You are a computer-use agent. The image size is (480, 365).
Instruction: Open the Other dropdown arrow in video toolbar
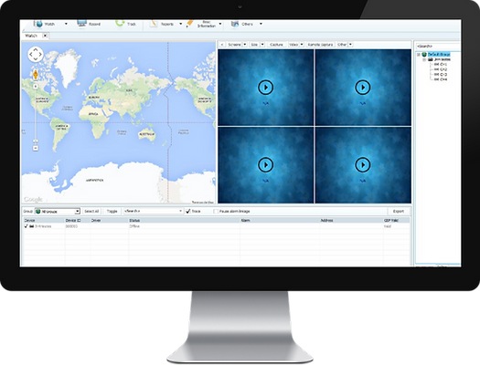[x=350, y=45]
